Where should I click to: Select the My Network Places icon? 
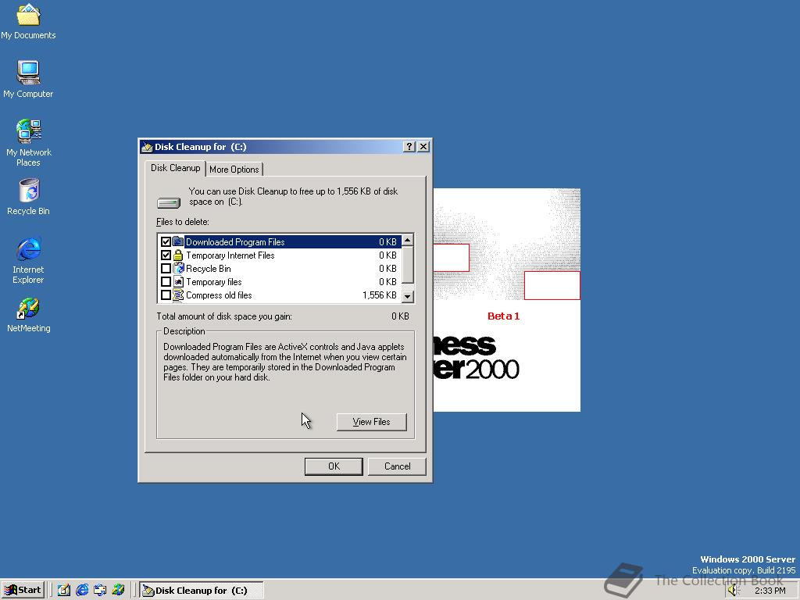click(x=28, y=143)
